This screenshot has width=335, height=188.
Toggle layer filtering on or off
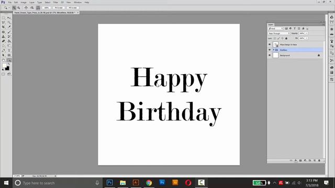307,29
